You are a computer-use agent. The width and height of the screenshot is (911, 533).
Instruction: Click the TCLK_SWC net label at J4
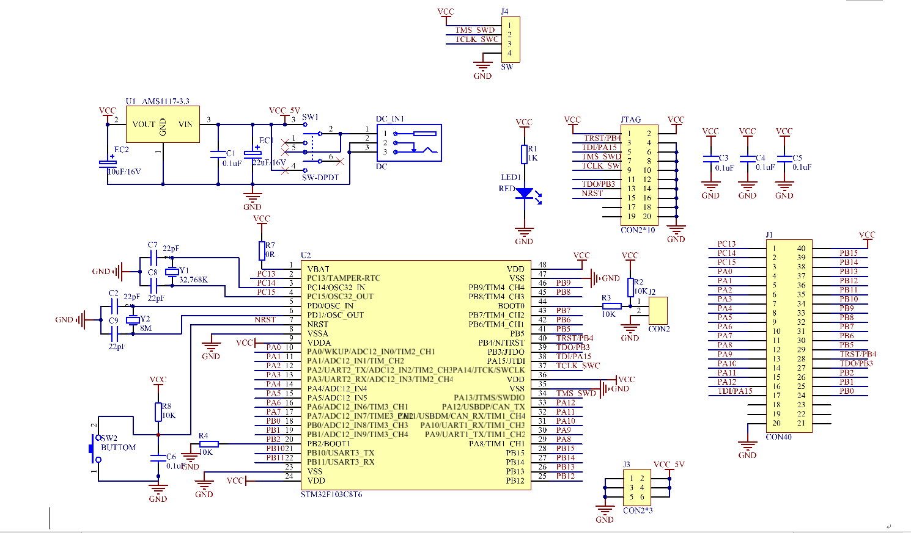click(477, 39)
